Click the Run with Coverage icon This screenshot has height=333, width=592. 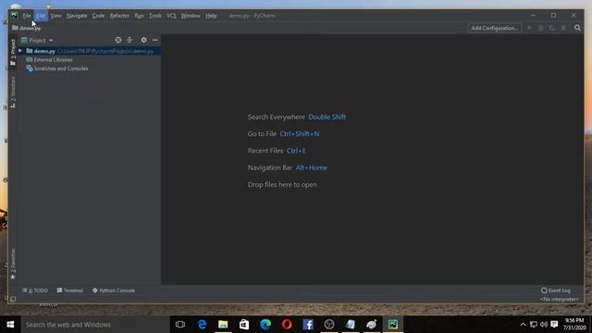(x=552, y=28)
